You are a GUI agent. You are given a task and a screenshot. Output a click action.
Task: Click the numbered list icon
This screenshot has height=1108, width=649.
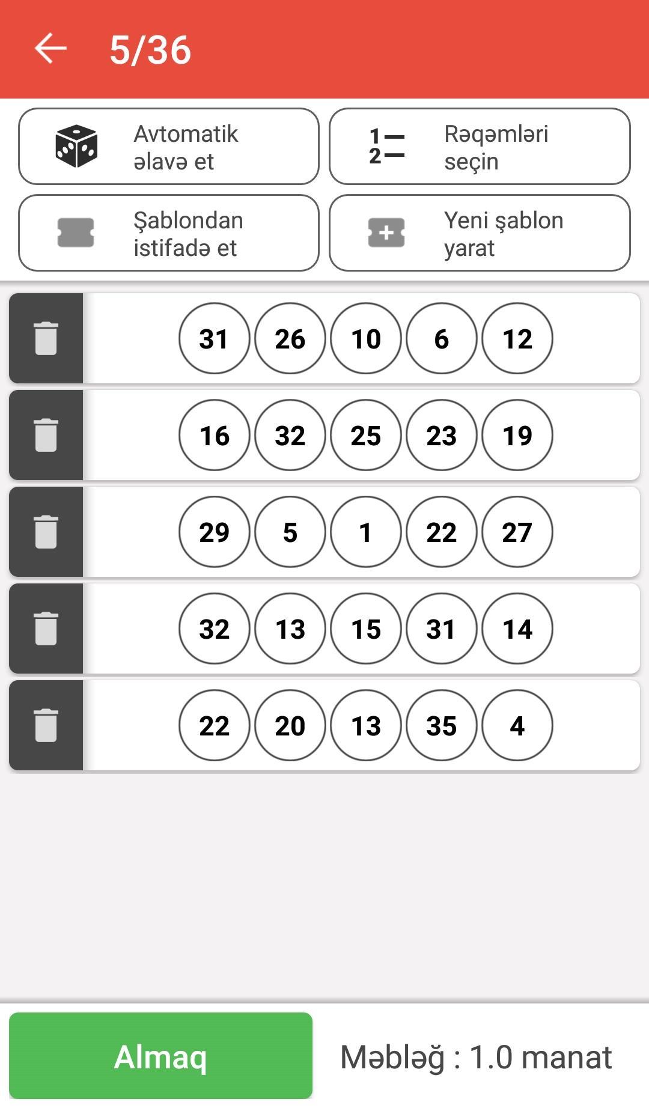point(386,147)
